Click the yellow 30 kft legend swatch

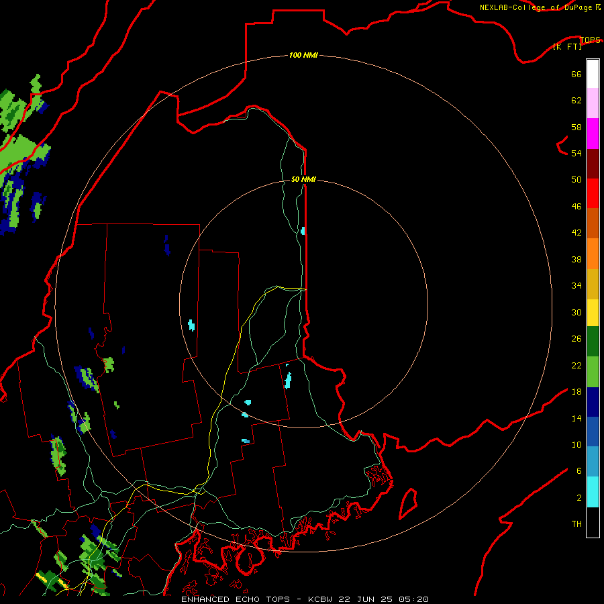point(593,313)
